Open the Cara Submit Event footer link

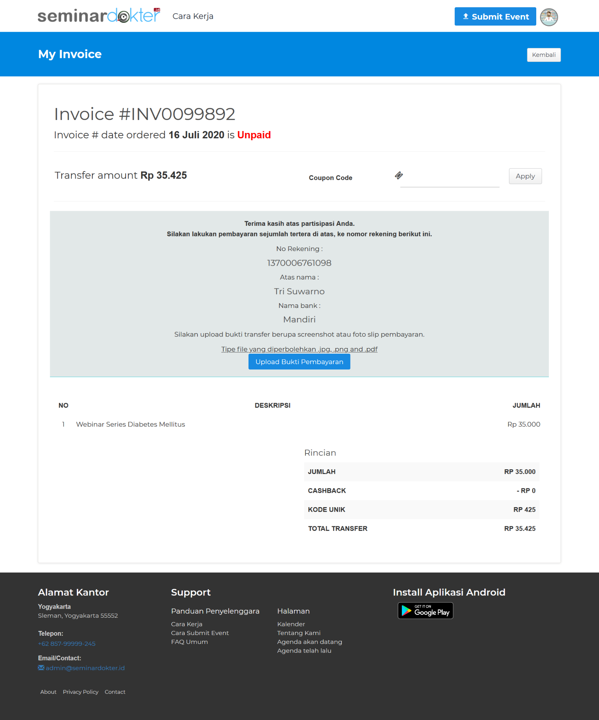point(200,633)
